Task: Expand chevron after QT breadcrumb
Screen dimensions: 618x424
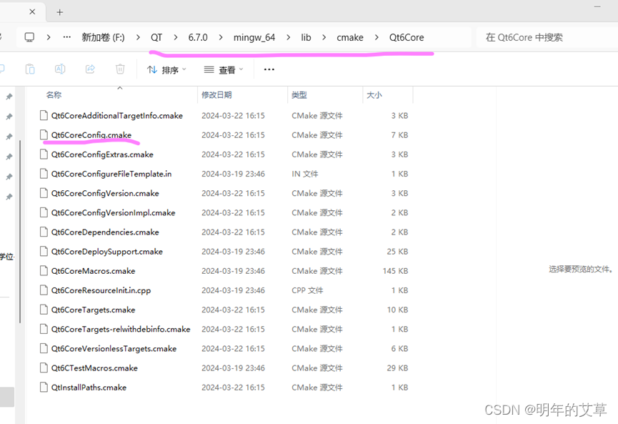Action: click(x=175, y=37)
